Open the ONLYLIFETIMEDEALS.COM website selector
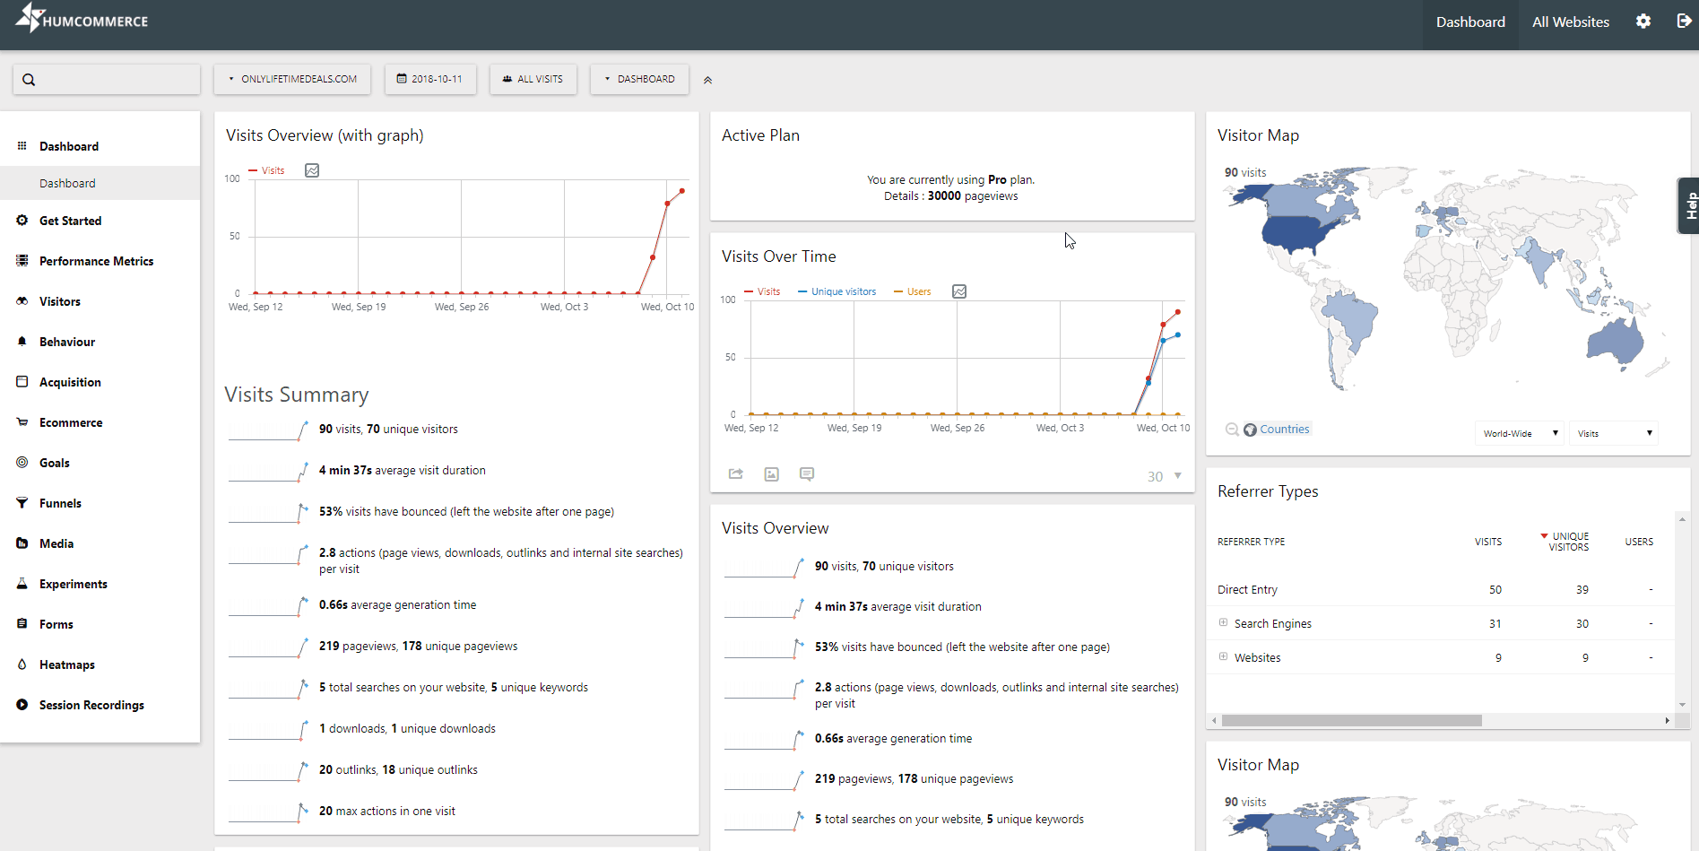 coord(292,79)
